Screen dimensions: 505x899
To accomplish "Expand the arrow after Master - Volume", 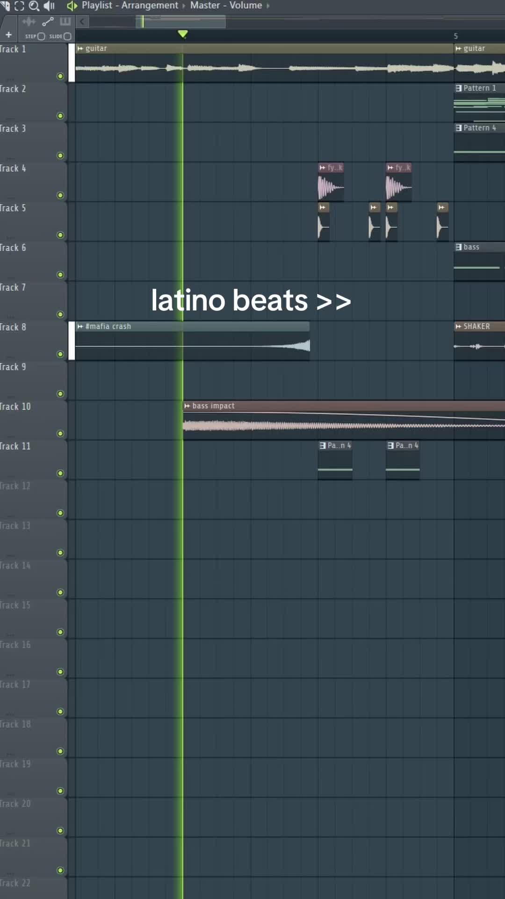I will point(268,6).
